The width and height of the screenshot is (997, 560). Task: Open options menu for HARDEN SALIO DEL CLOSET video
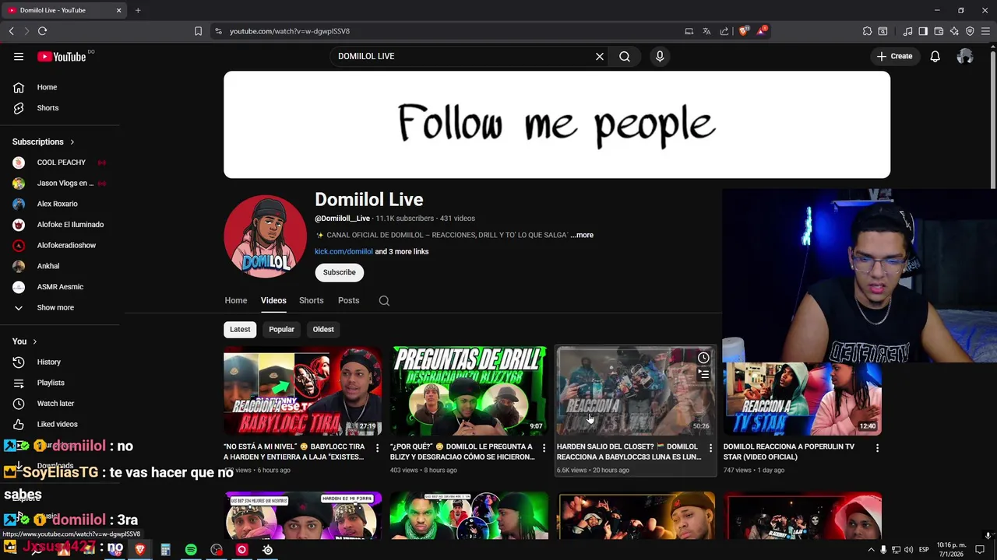(x=710, y=448)
